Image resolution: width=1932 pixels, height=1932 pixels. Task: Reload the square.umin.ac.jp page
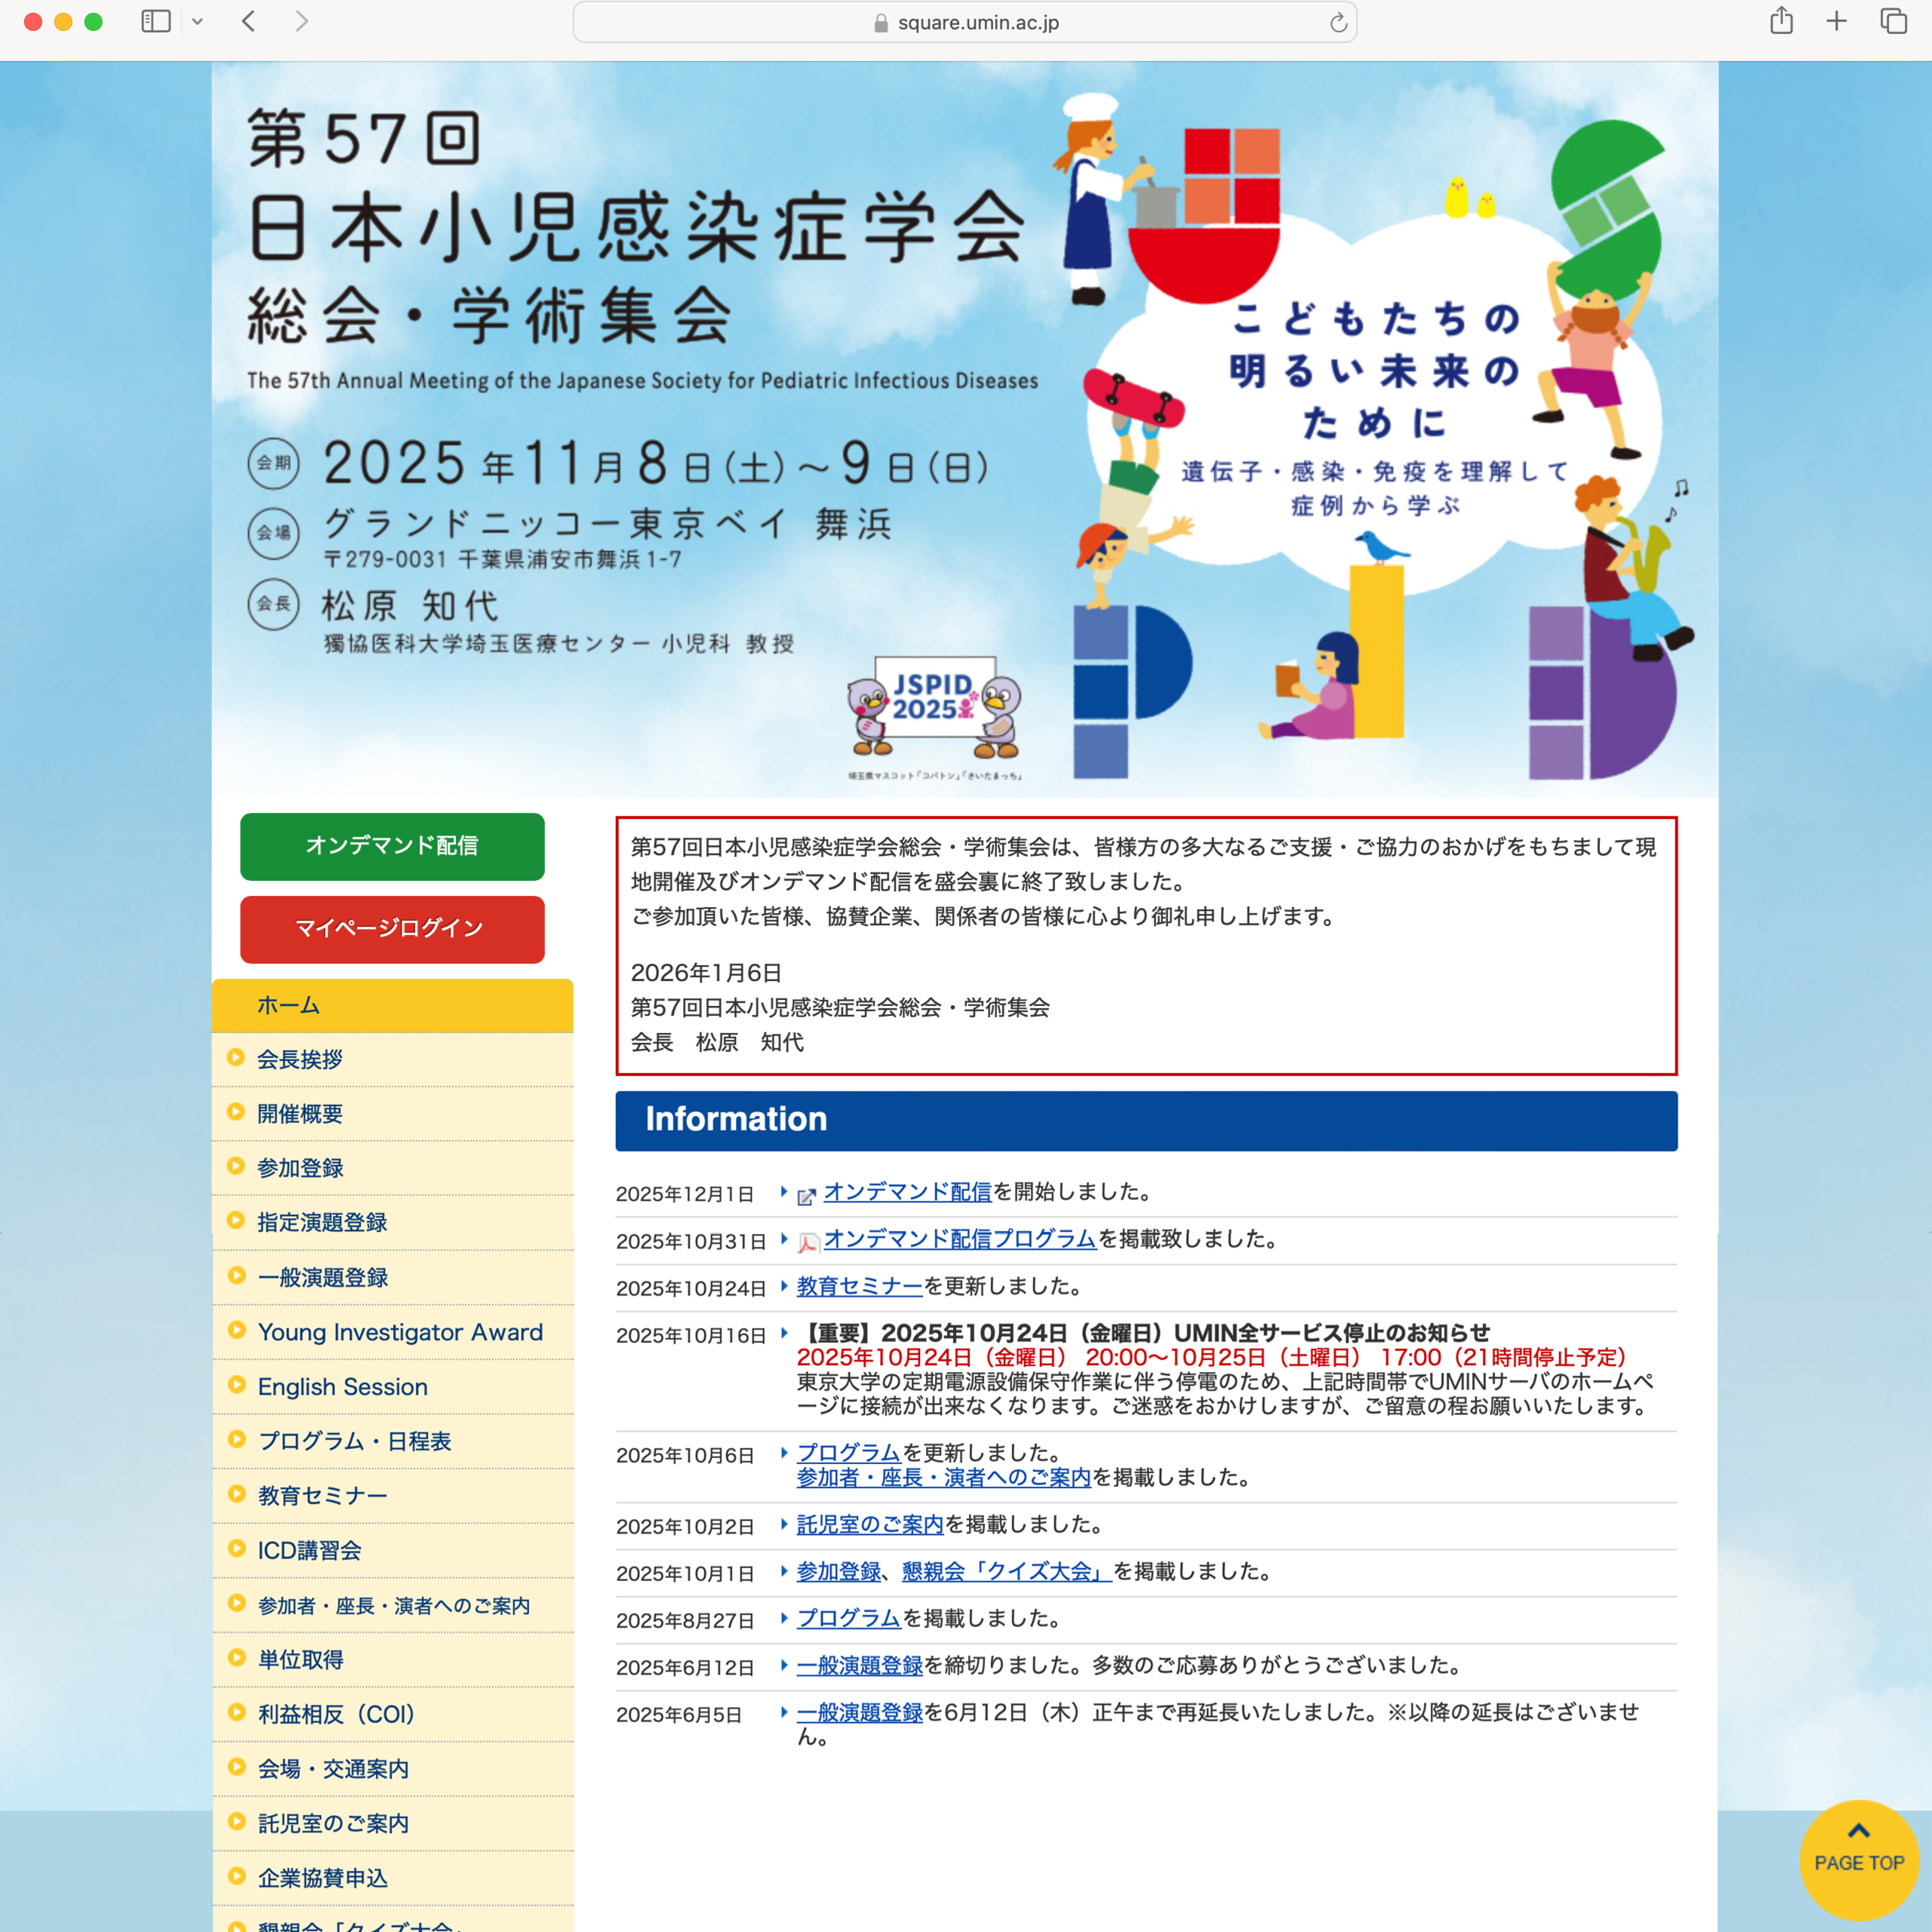pos(1337,22)
